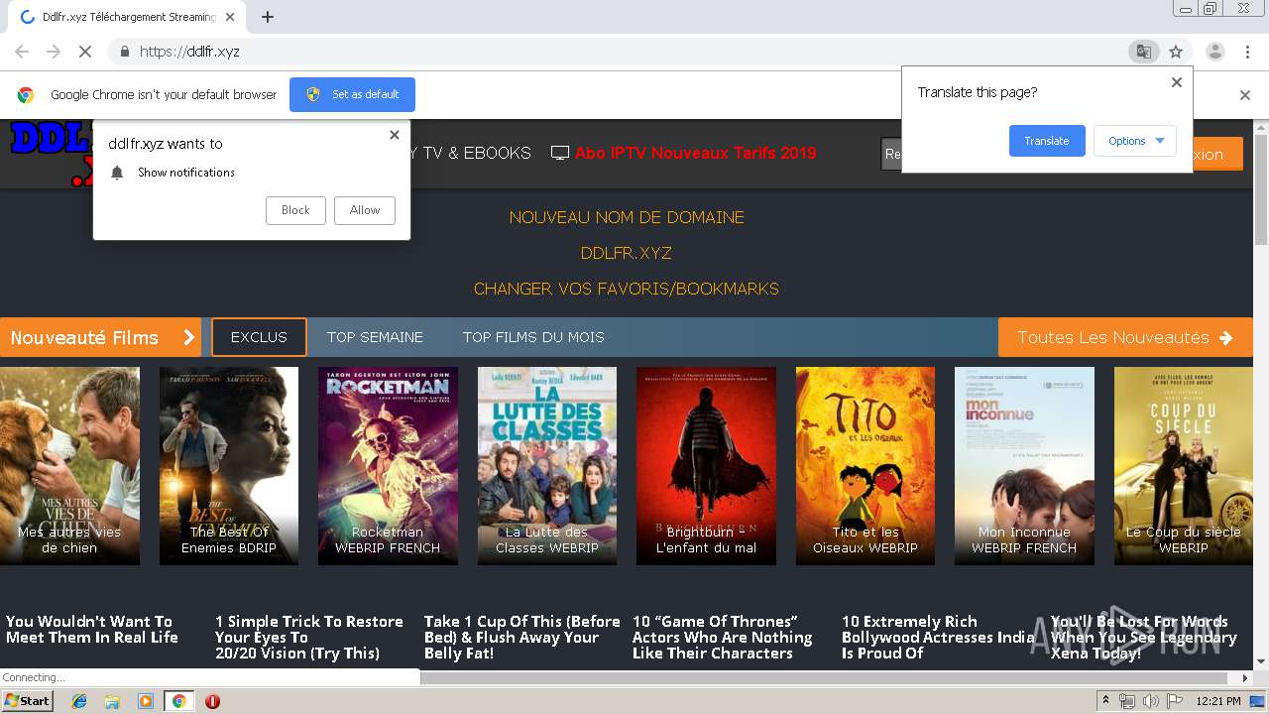
Task: Open a new tab
Action: click(268, 17)
